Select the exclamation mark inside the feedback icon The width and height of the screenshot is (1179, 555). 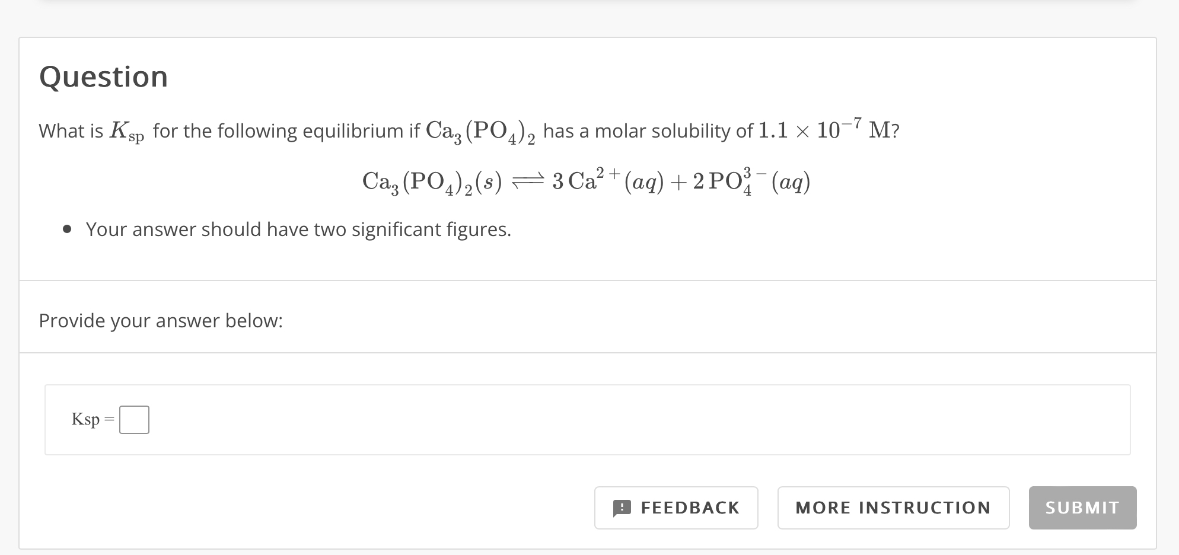(x=622, y=508)
